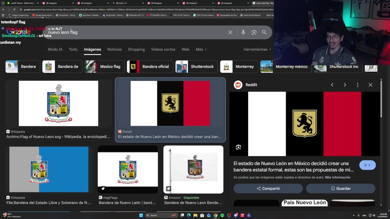Launch Microsoft Edge from the taskbar

click(189, 215)
